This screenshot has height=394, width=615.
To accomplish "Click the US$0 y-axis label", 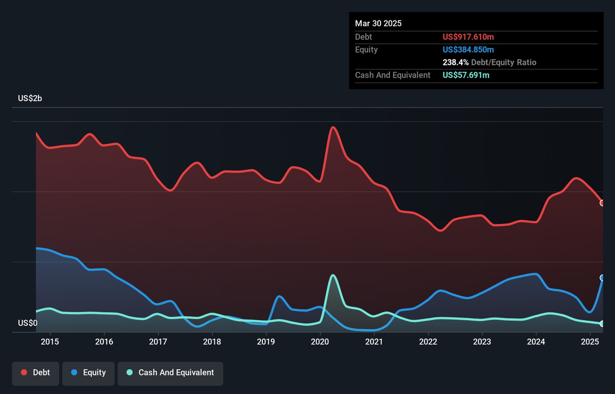I will click(x=27, y=323).
